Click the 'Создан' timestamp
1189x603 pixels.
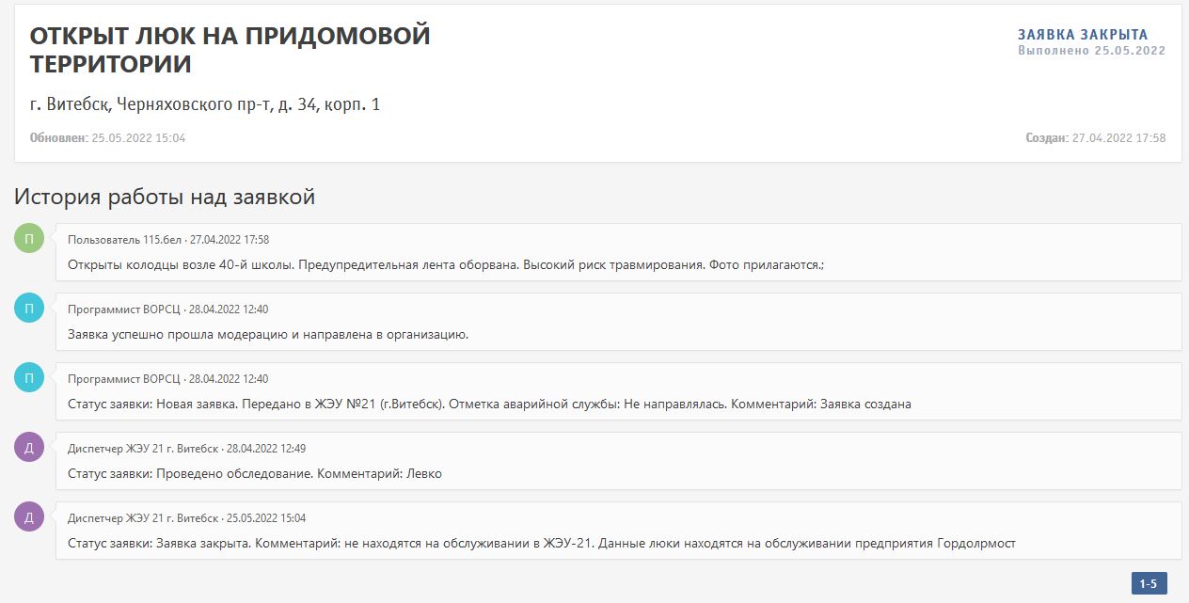pos(1095,138)
